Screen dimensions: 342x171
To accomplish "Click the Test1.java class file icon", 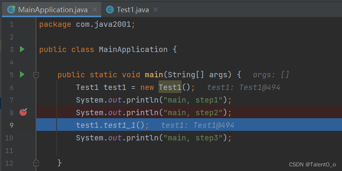I will [x=110, y=10].
